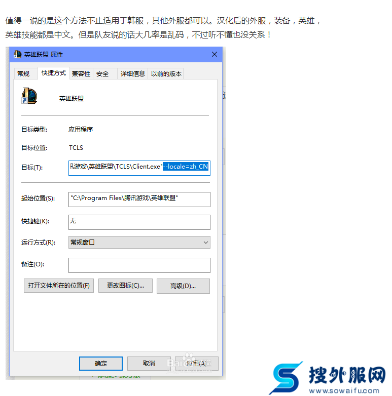This screenshot has width=392, height=396.
Task: Click the 运行方式(R) label
Action: click(38, 243)
